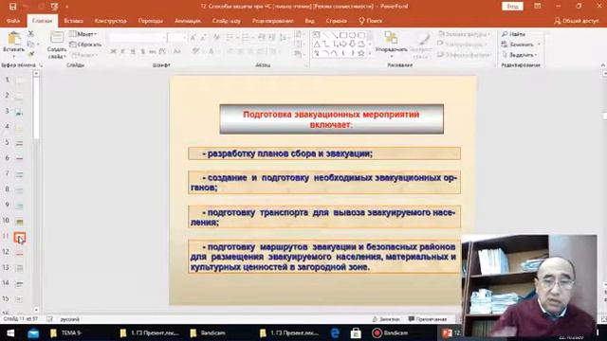Switch to the Animations (Анимация) tab

point(188,21)
